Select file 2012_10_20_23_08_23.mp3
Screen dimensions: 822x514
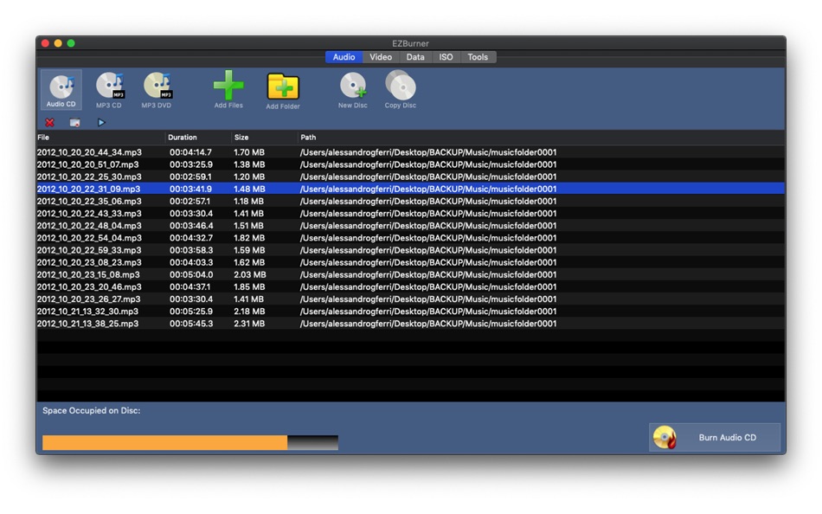[x=89, y=262]
